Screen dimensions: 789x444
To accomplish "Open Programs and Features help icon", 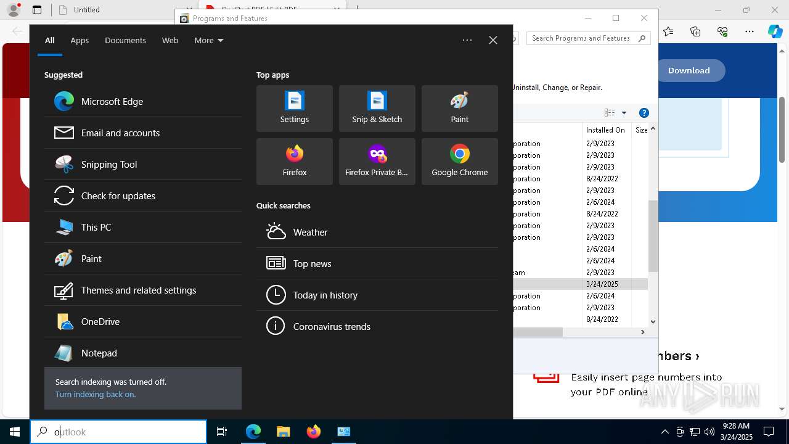I will pos(644,113).
